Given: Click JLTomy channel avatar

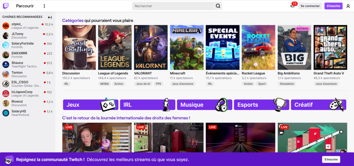Looking at the screenshot, I should [x=6, y=36].
